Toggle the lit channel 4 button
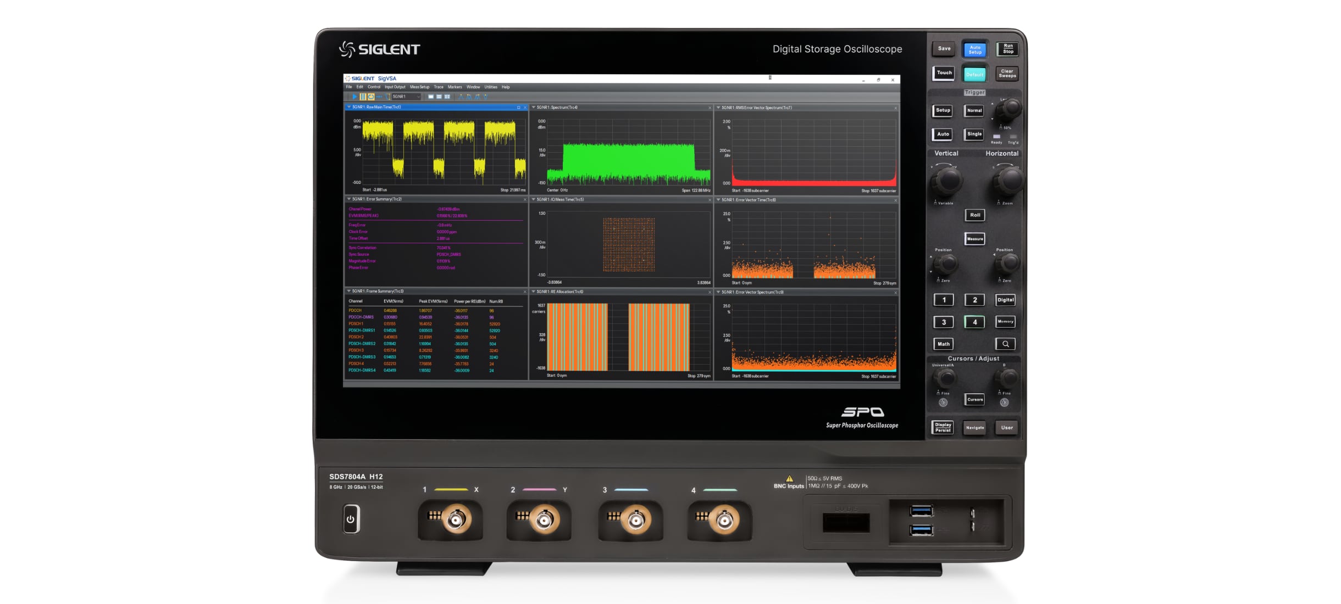 tap(974, 322)
